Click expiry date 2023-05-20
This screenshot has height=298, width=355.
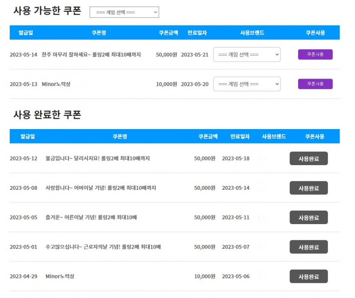point(194,84)
